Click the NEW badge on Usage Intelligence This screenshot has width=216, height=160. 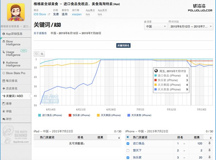pyautogui.click(x=24, y=51)
